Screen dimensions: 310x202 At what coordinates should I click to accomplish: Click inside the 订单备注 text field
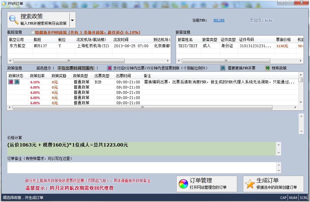pyautogui.click(x=141, y=167)
